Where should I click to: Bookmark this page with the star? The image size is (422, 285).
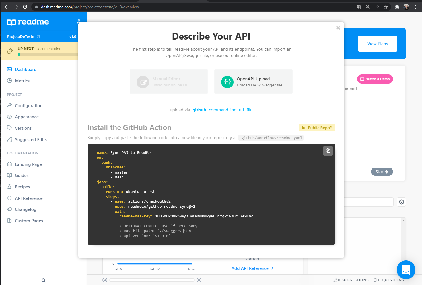[386, 7]
